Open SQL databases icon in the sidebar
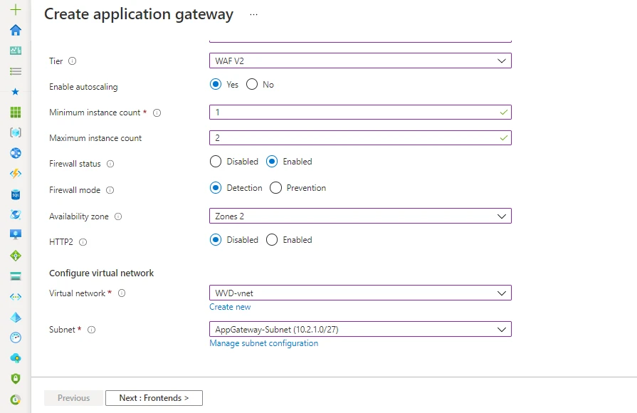Screen dimensions: 637x413 tap(15, 194)
